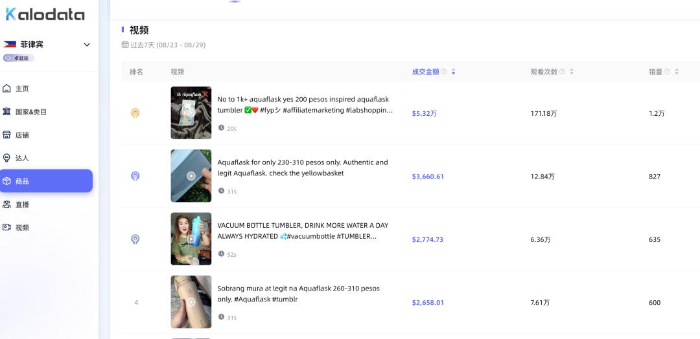Click the sort arrows beside 观看次数

coord(572,72)
